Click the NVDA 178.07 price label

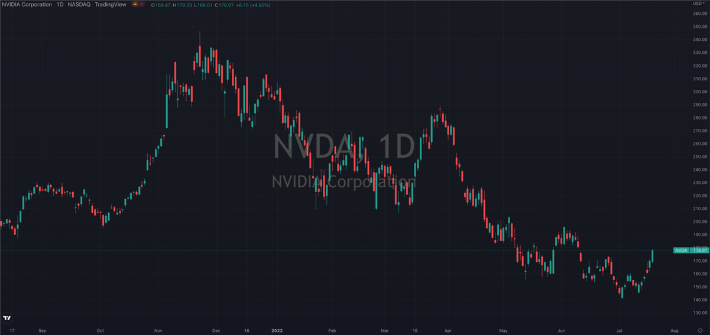(x=690, y=251)
